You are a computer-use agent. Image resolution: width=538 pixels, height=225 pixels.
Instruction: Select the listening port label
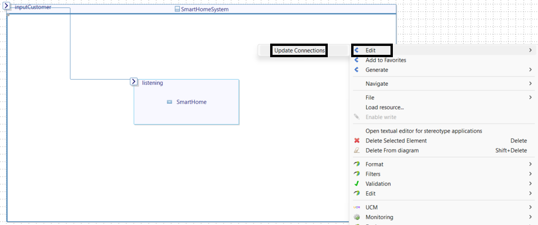(152, 83)
